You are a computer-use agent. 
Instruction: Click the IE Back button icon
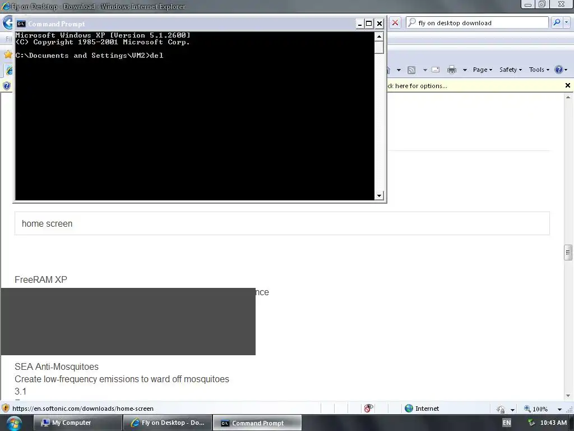7,23
